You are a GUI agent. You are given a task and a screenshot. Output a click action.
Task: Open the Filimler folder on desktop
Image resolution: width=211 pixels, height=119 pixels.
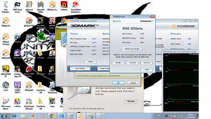click(x=41, y=54)
